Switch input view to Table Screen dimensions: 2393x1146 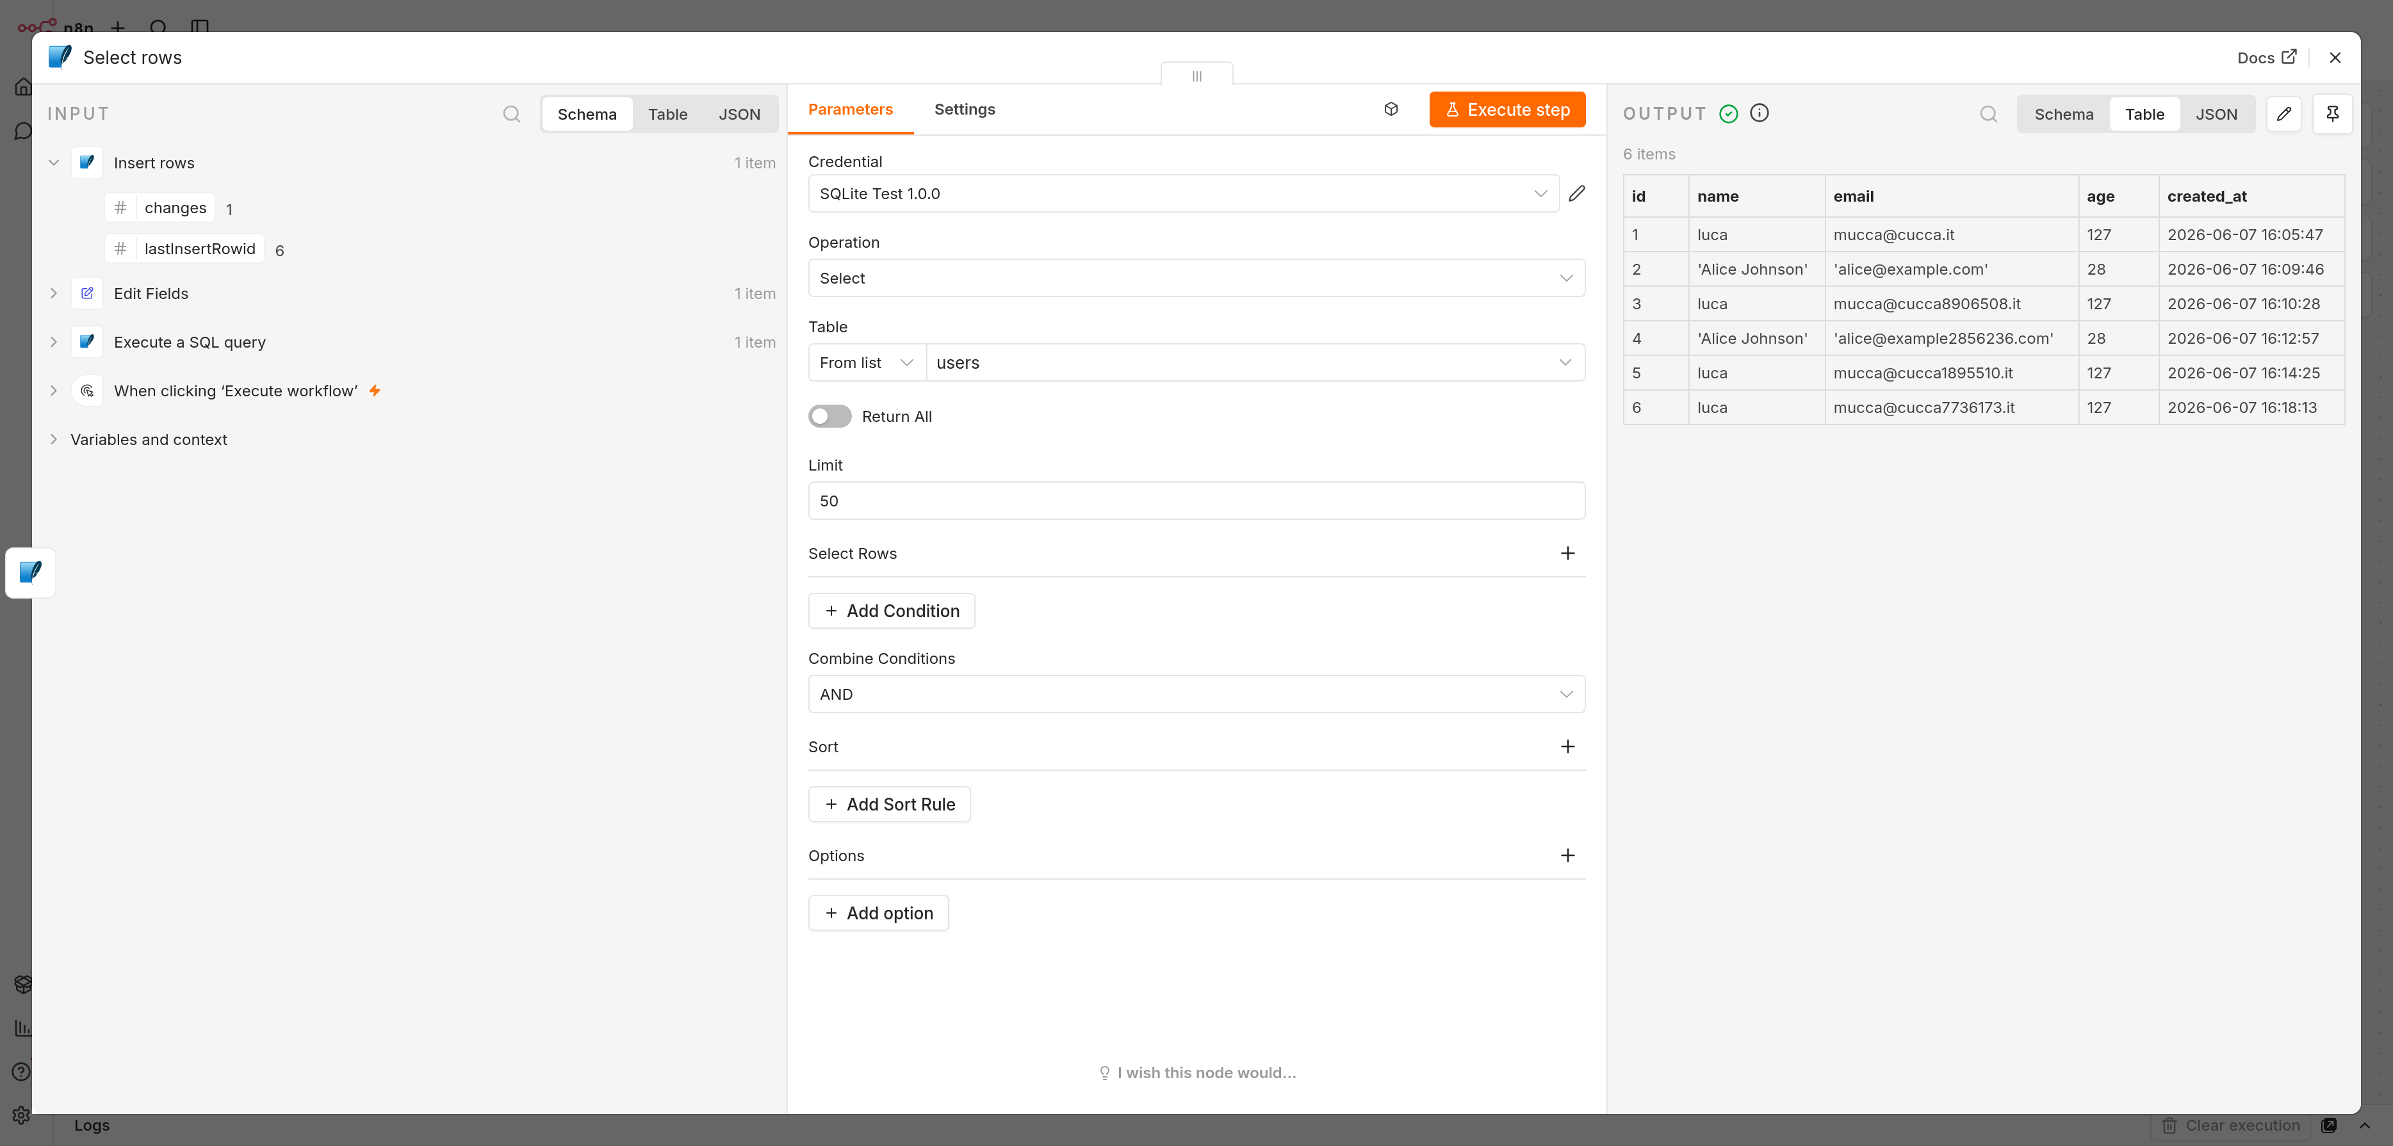(667, 114)
